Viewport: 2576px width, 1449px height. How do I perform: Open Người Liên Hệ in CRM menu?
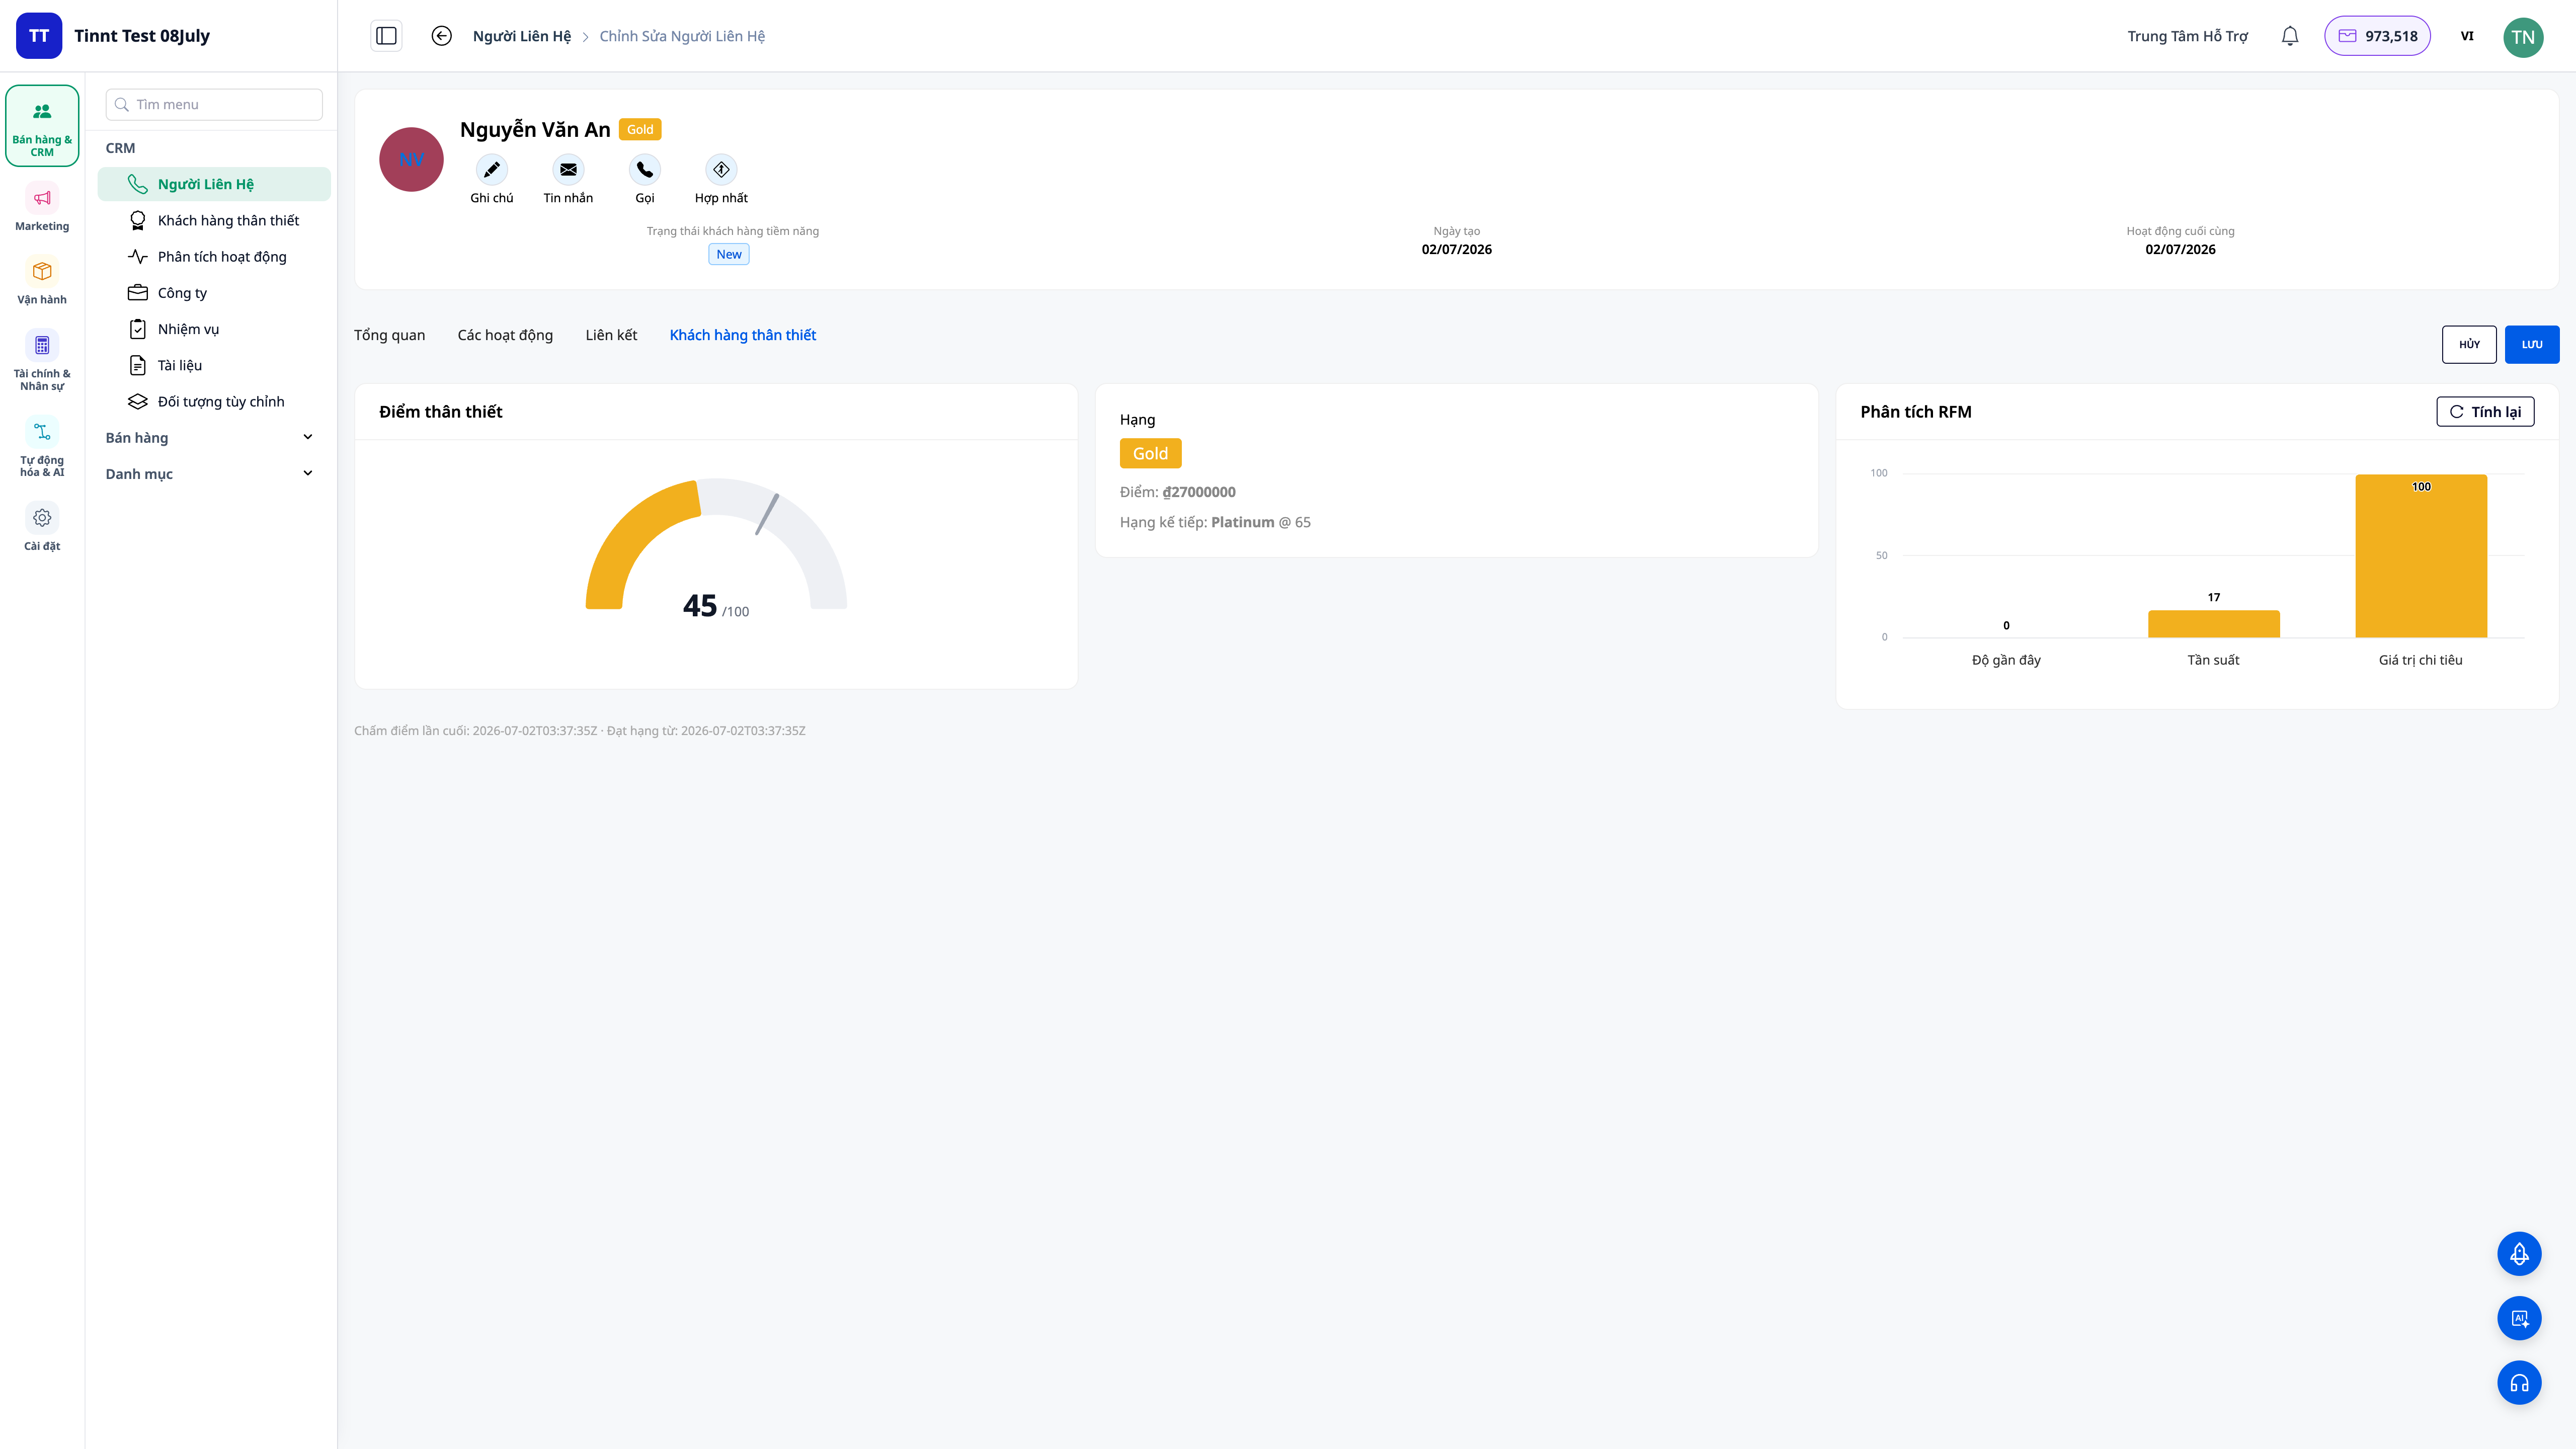point(214,184)
